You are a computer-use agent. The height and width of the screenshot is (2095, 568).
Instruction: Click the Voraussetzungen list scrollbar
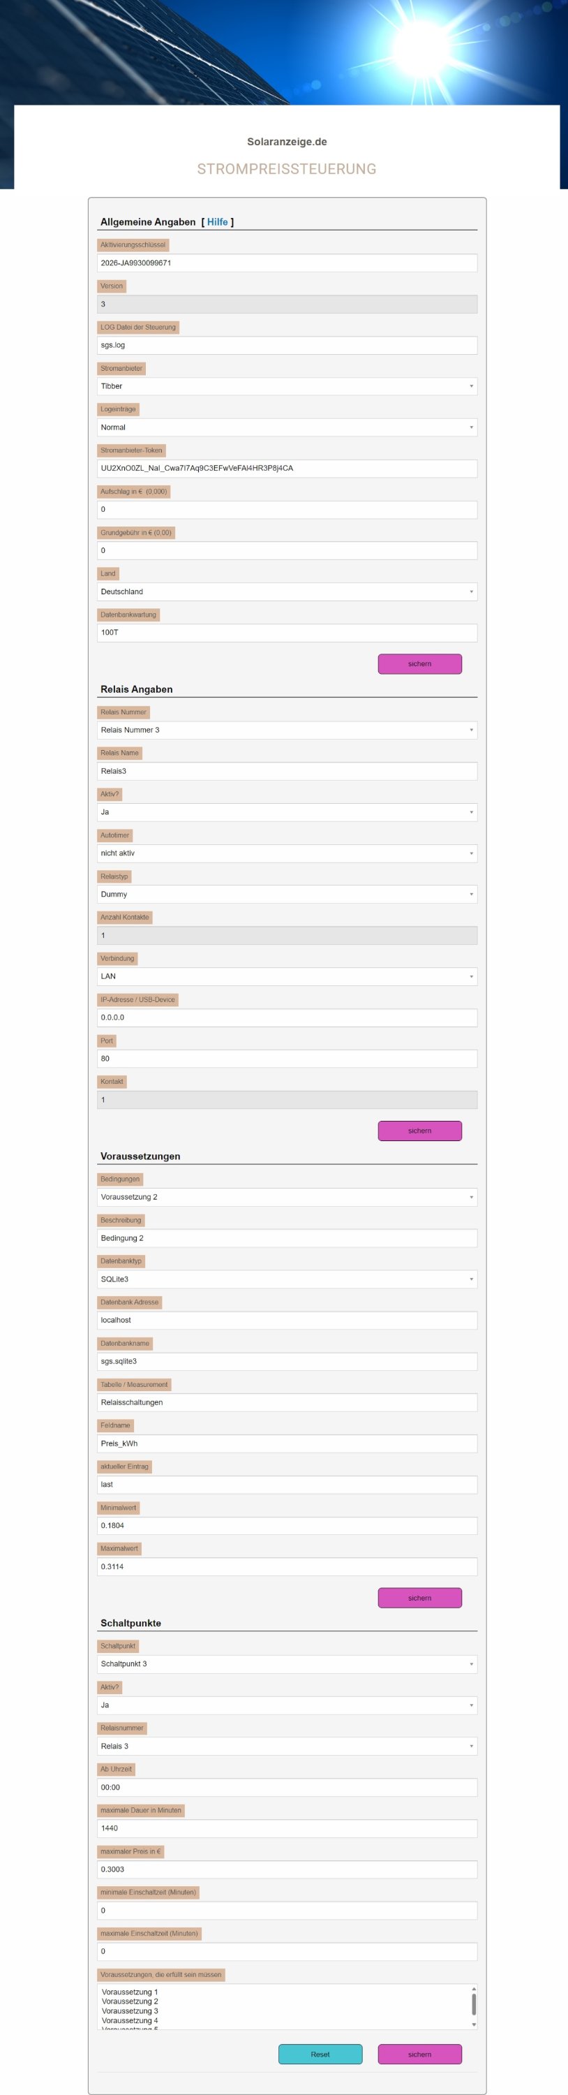coord(474,2006)
